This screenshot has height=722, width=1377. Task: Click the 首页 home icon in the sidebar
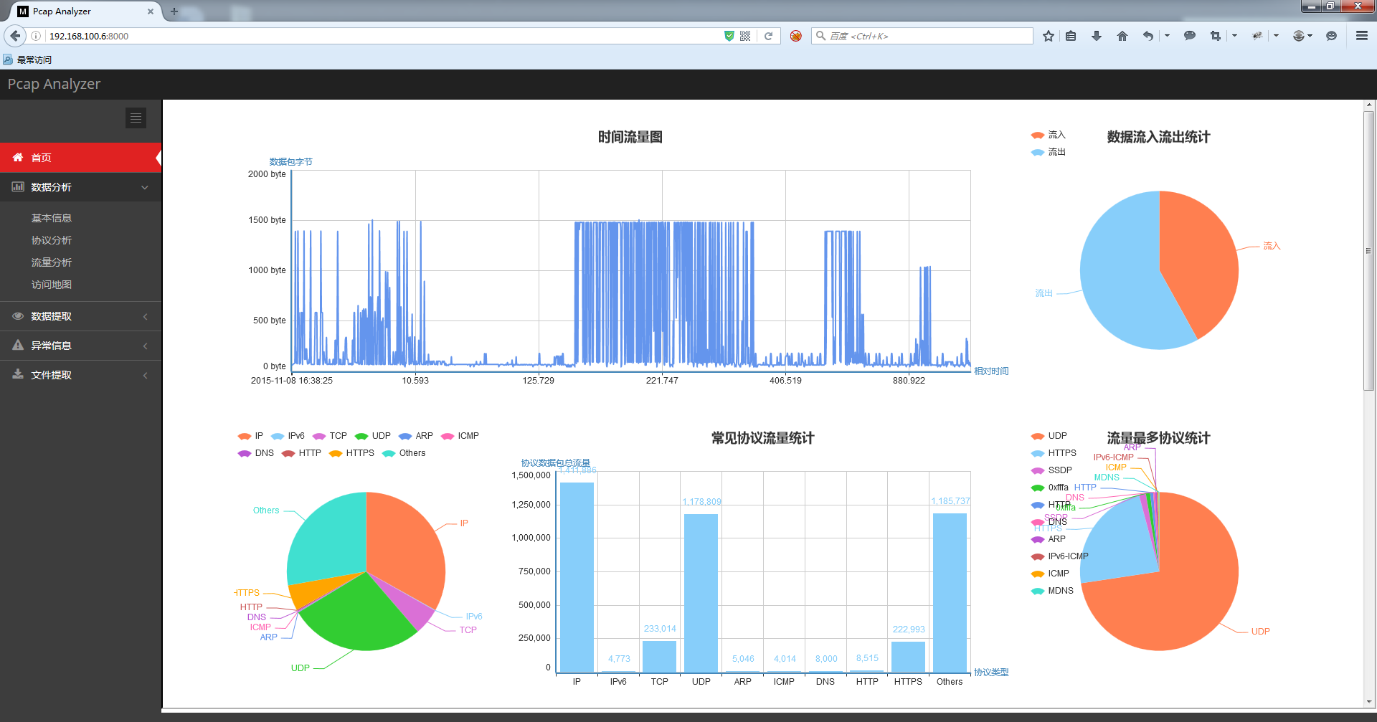click(19, 157)
